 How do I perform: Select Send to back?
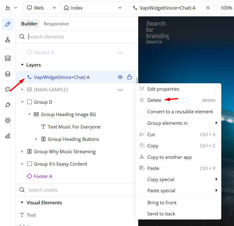pos(179,214)
